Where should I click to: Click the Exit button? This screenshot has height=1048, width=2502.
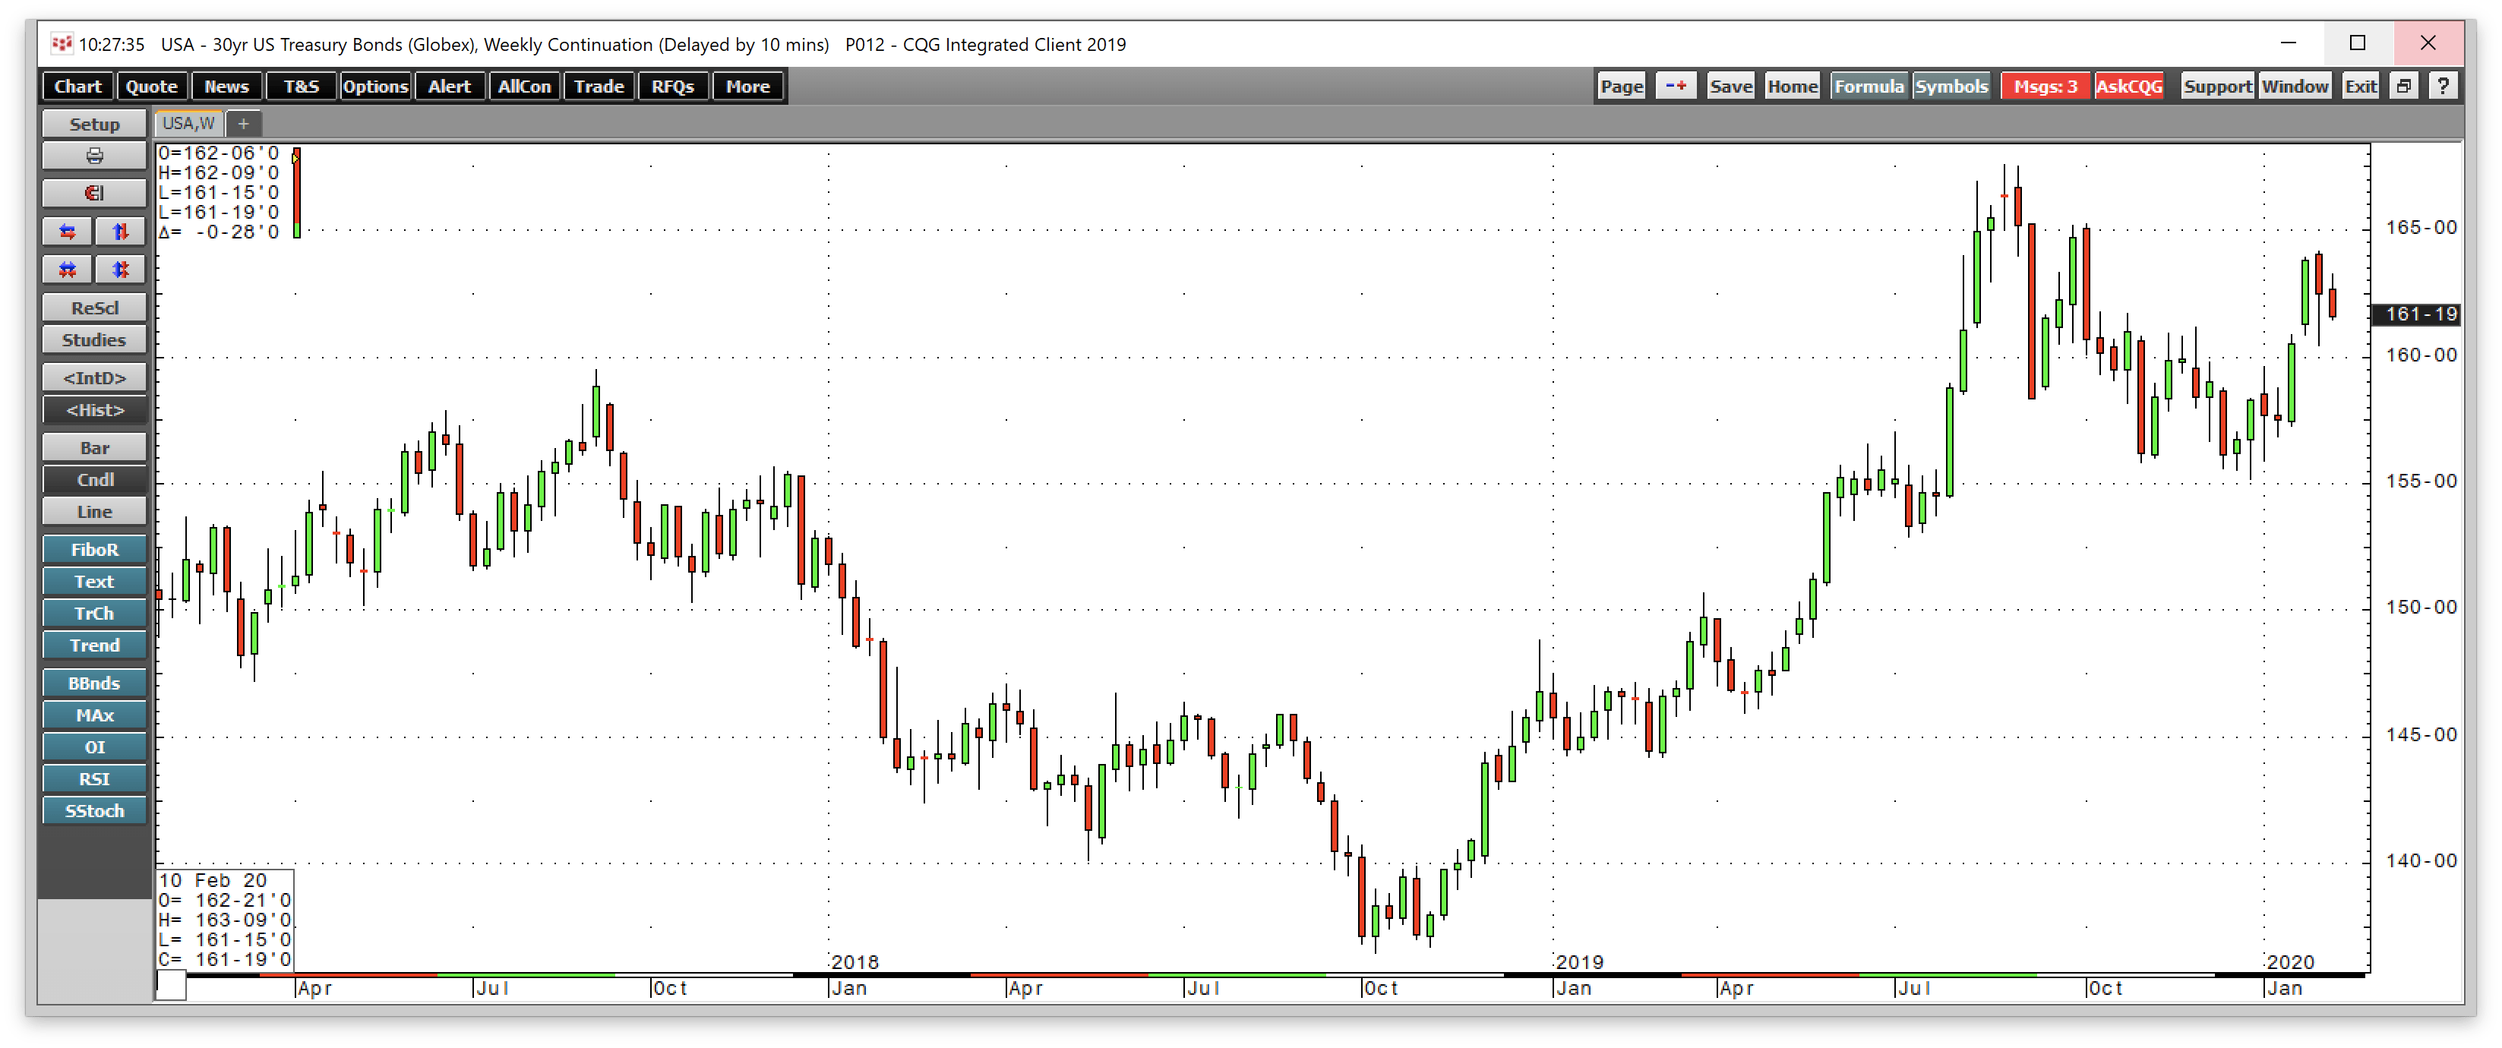click(x=2360, y=87)
